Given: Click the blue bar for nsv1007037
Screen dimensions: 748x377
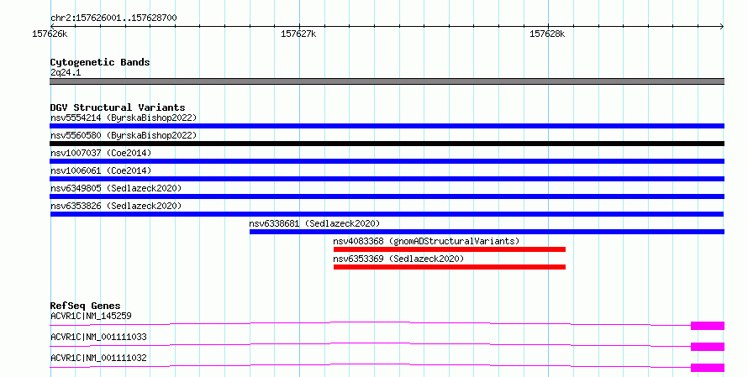Looking at the screenshot, I should point(387,161).
